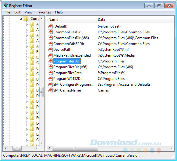The width and height of the screenshot is (177, 161).
Task: Open the Favorites menu
Action: click(44, 12)
